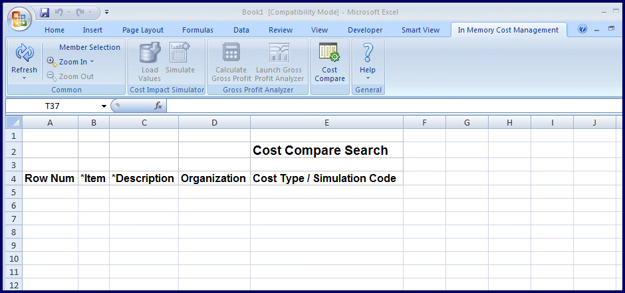Click inside the formula bar
625x293 pixels.
coord(394,106)
